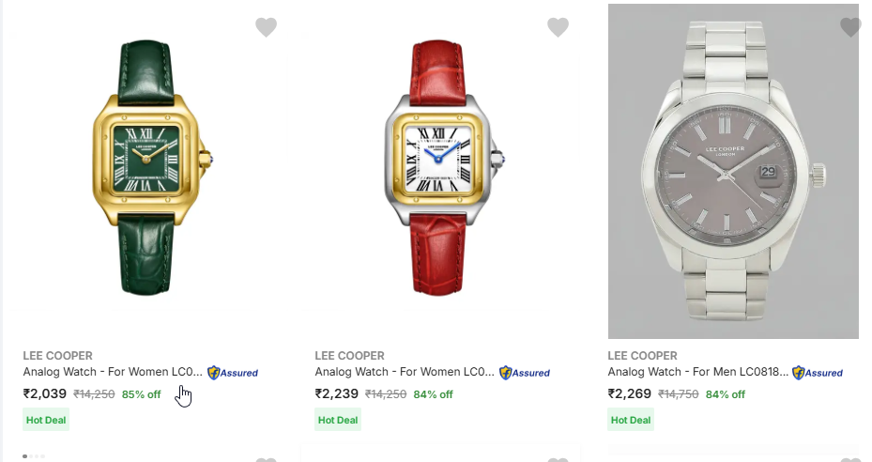Click Assured badge on ₹2,239 watch

tap(525, 373)
